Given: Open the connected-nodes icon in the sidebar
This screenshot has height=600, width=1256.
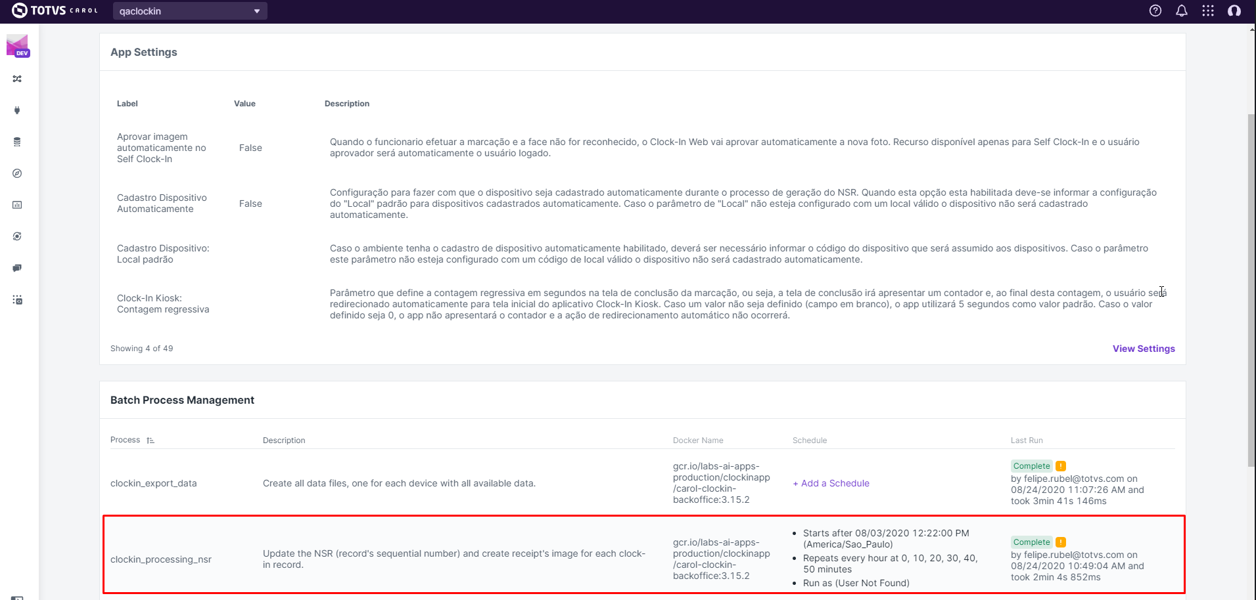Looking at the screenshot, I should coord(17,79).
